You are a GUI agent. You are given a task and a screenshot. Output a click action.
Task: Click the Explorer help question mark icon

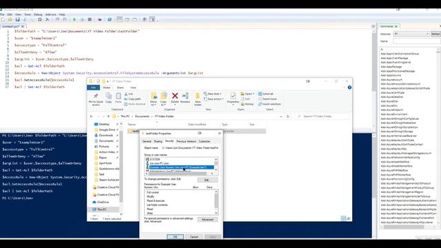coord(349,87)
